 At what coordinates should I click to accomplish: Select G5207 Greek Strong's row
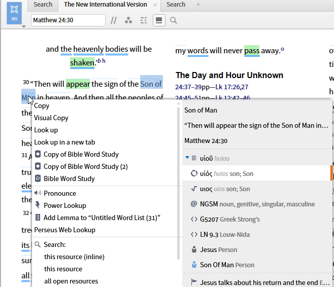(257, 220)
